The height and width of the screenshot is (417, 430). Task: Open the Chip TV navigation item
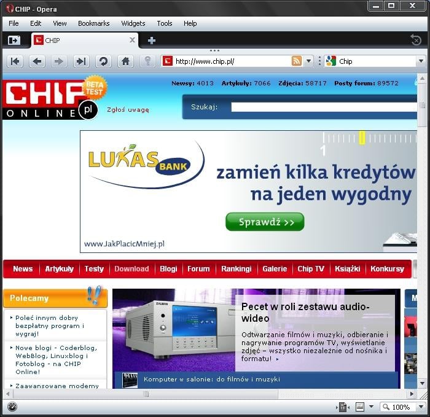(311, 268)
